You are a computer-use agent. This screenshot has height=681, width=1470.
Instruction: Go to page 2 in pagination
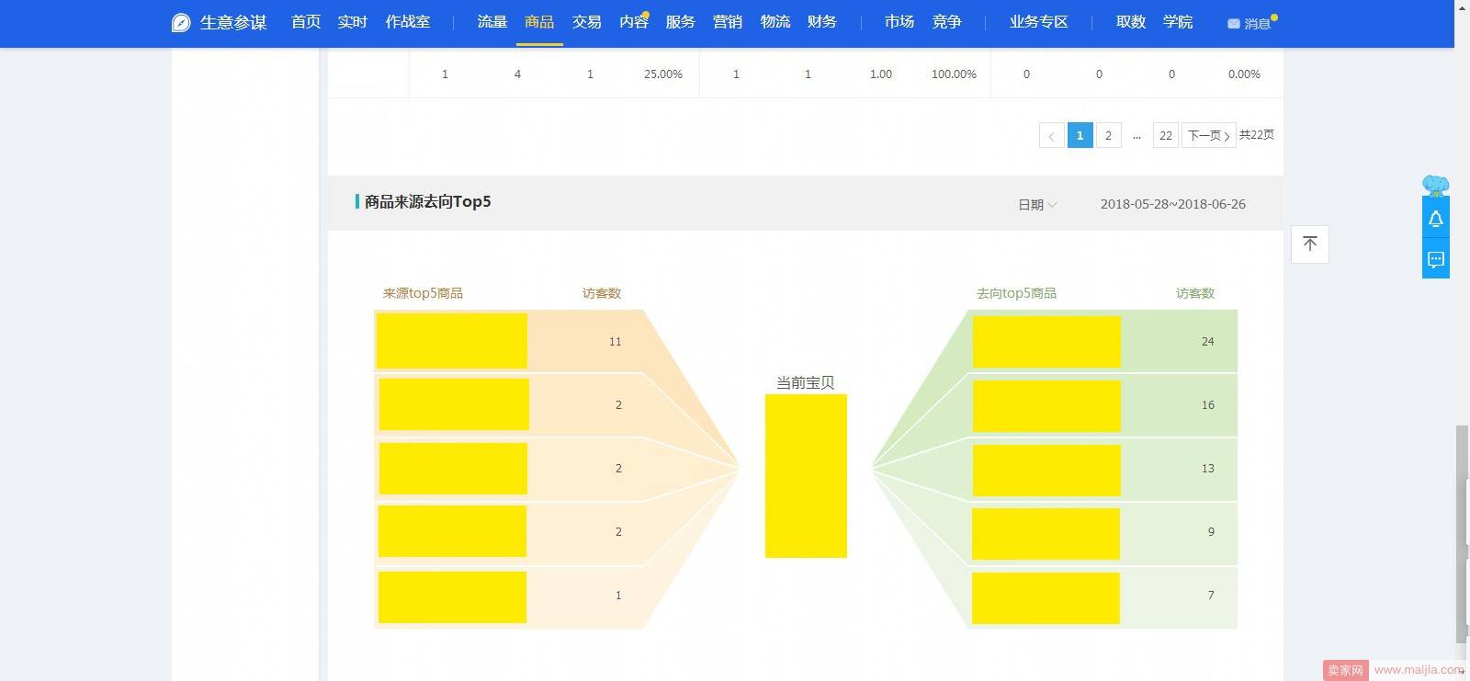coord(1108,135)
